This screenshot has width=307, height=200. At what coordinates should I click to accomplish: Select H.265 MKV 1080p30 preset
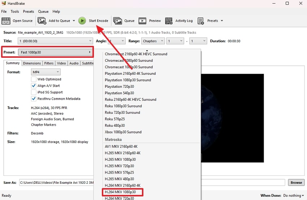120,160
